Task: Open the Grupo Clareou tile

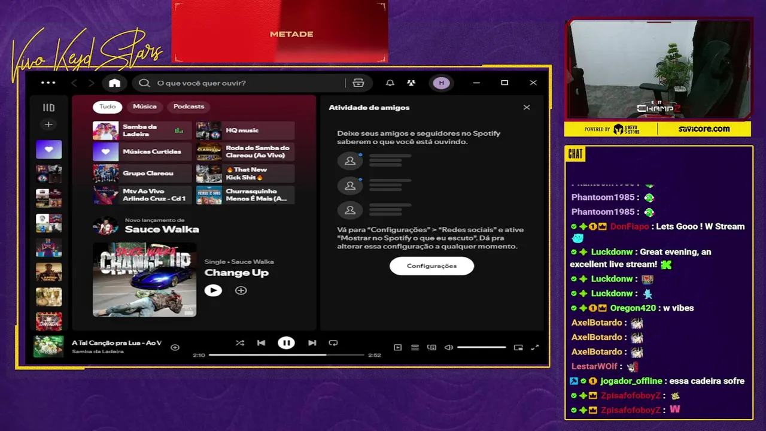Action: tap(142, 174)
